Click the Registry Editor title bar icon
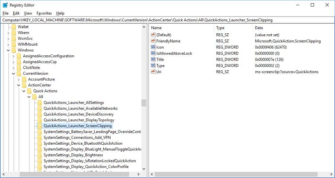Screen dimensions: 335x178 [x=5, y=5]
